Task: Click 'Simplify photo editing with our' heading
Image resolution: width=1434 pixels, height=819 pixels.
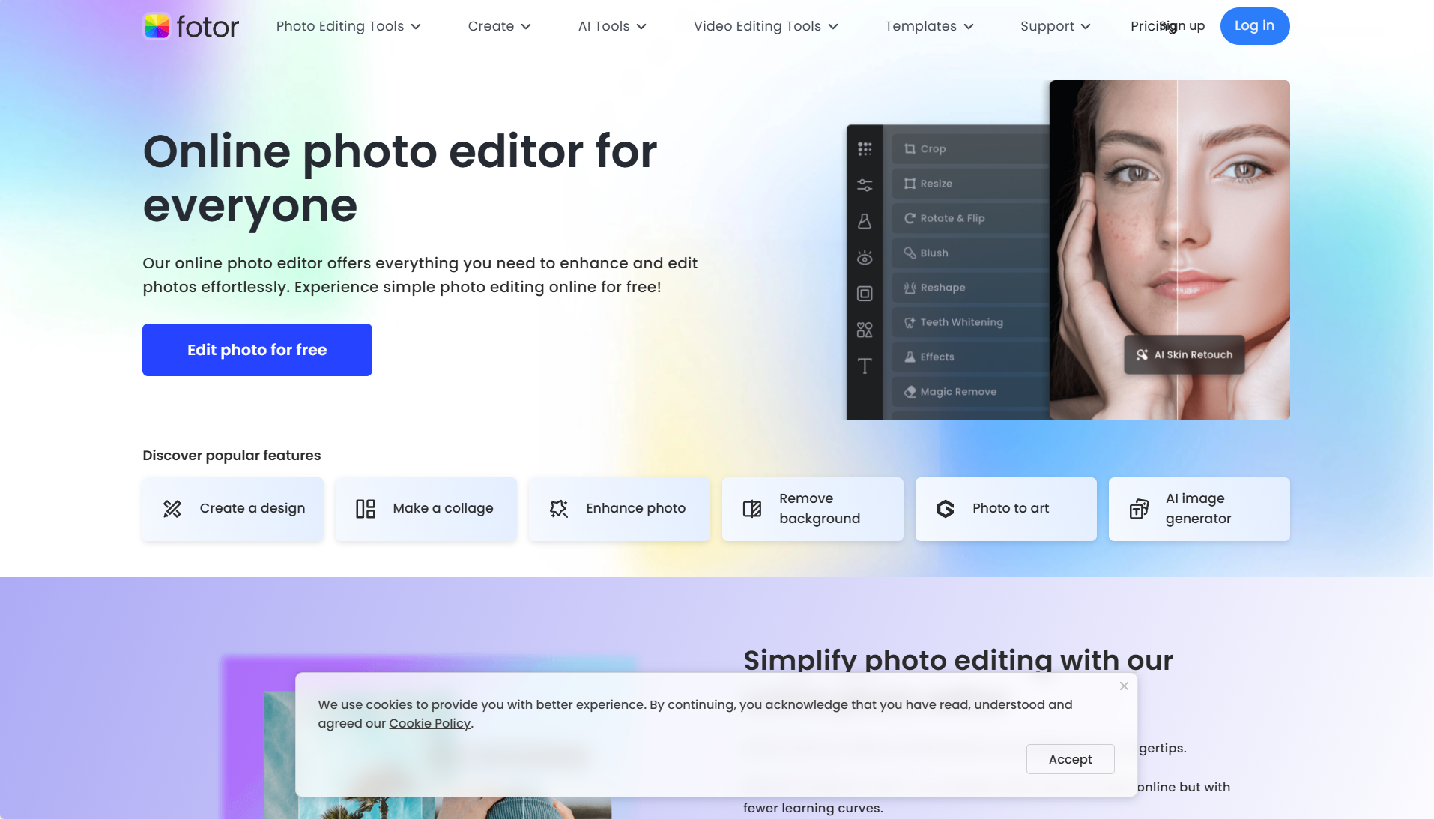Action: 958,659
